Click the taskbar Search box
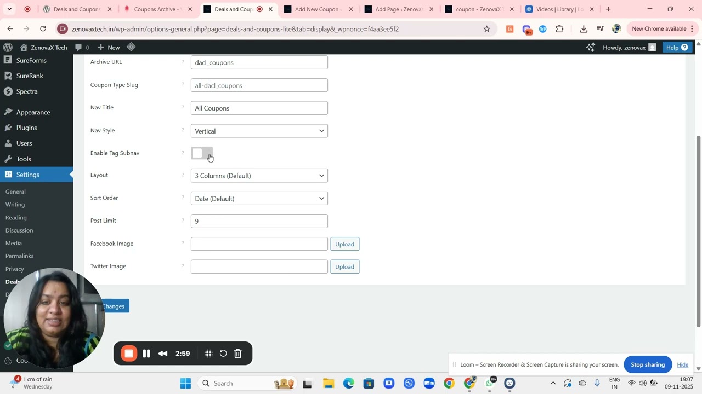 (247, 383)
